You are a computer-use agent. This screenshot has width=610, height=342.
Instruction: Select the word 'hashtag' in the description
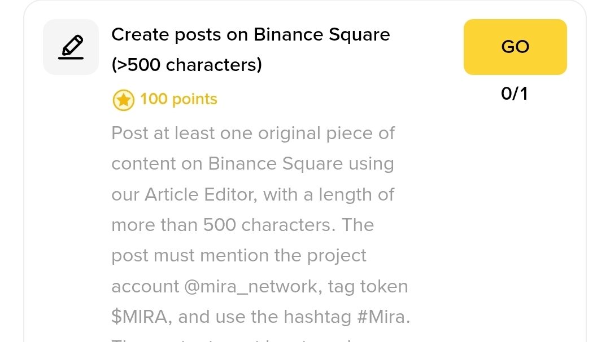coord(317,317)
